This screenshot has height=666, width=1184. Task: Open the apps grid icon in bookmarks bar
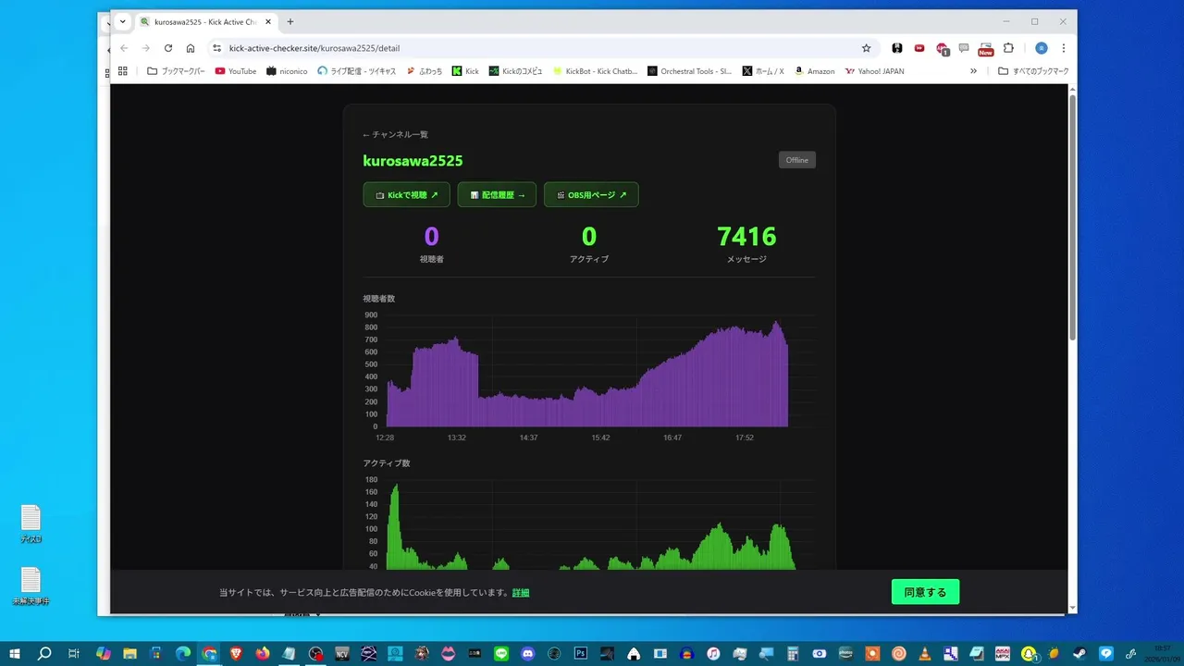coord(122,71)
